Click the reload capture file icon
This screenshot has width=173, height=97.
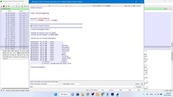19,6
